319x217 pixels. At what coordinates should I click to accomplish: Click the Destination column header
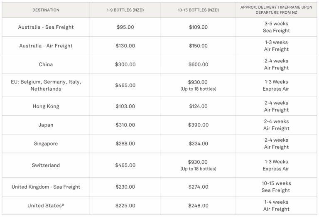click(46, 10)
